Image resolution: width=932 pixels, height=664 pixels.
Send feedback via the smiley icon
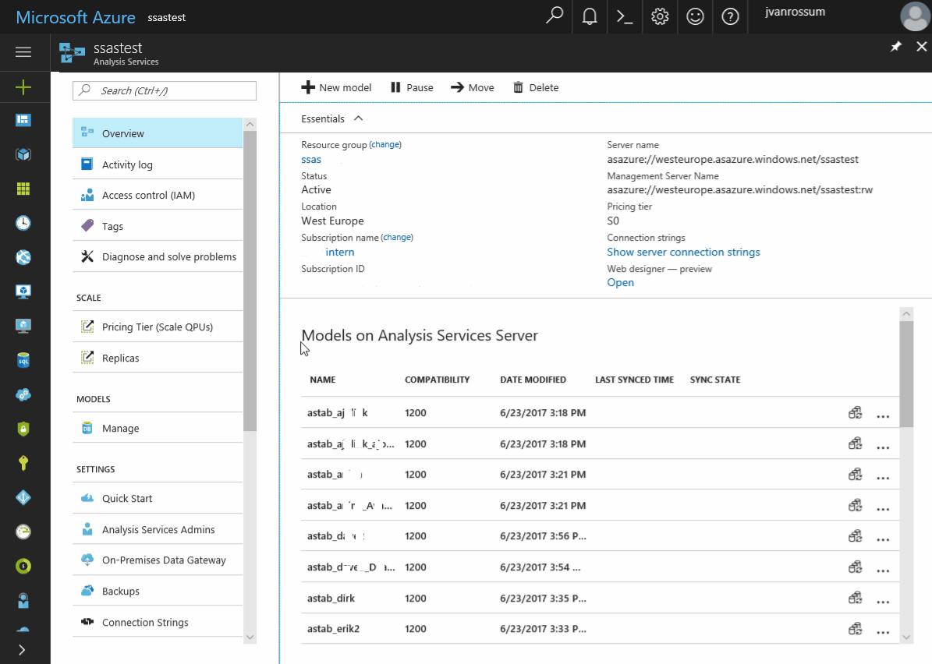click(694, 16)
